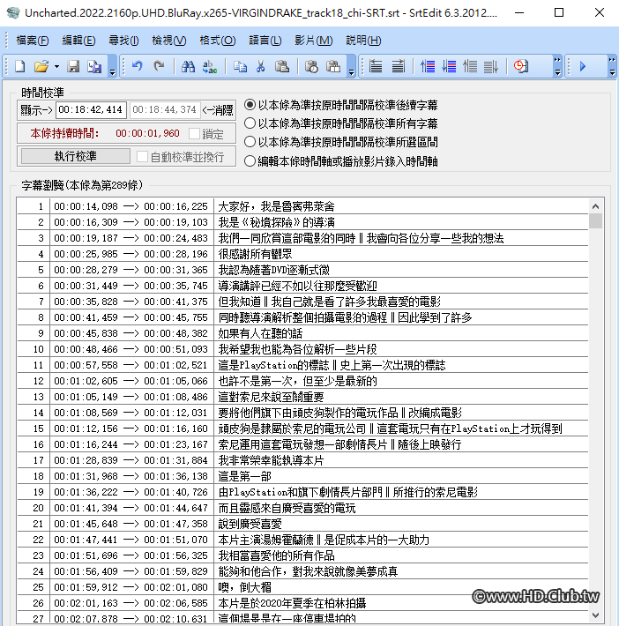The width and height of the screenshot is (619, 626).
Task: Click the gray move-line-down icon
Action: click(491, 66)
